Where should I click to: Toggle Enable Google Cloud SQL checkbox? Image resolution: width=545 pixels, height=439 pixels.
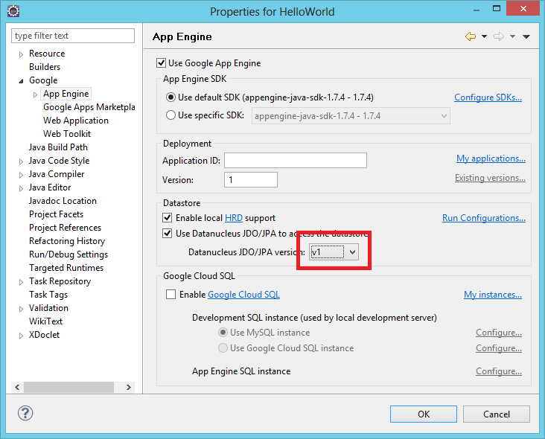170,295
